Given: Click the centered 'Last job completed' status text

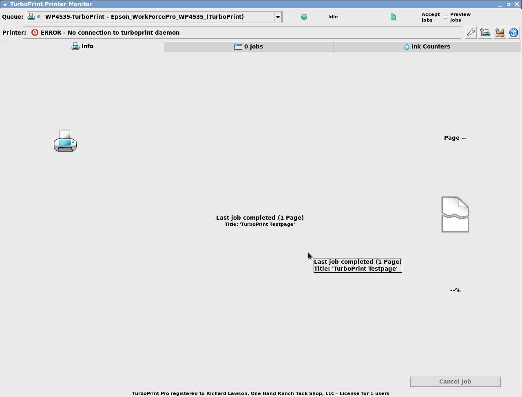Looking at the screenshot, I should coord(260,218).
